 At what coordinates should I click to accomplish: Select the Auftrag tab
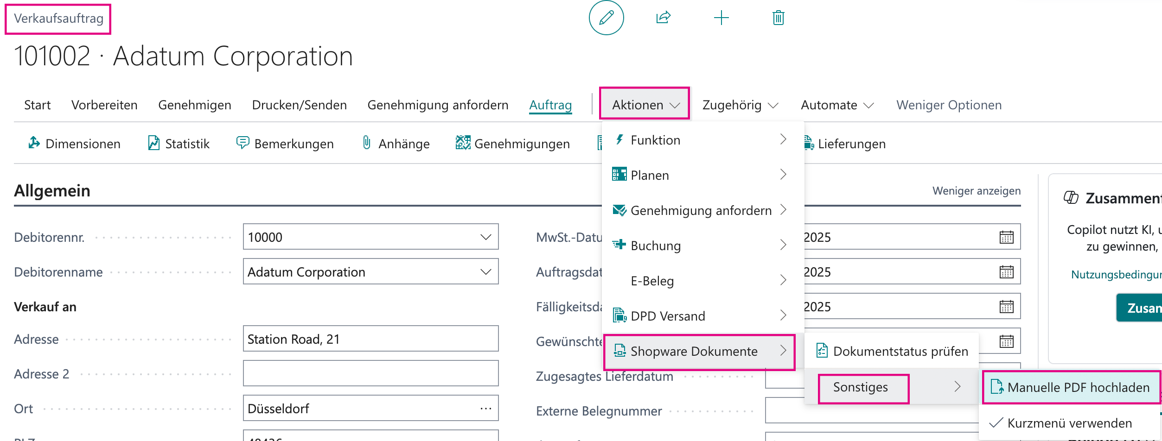point(550,105)
